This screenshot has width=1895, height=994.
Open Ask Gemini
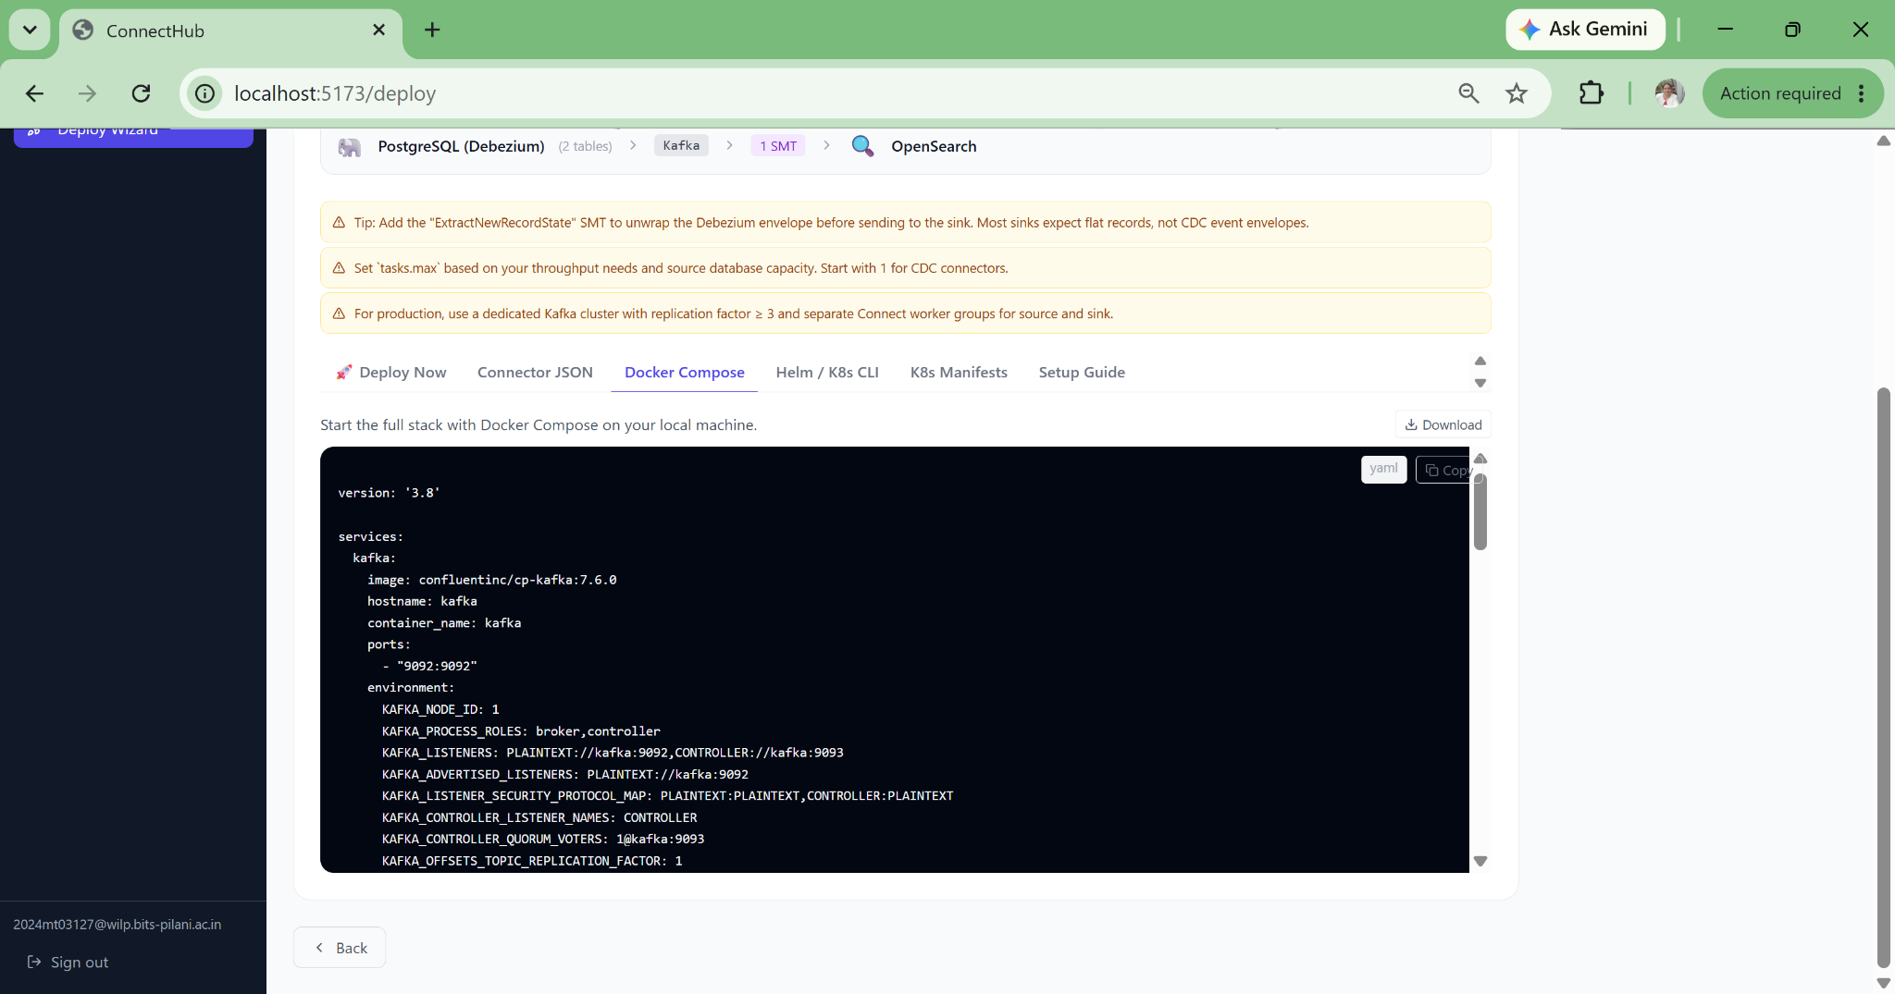point(1585,30)
